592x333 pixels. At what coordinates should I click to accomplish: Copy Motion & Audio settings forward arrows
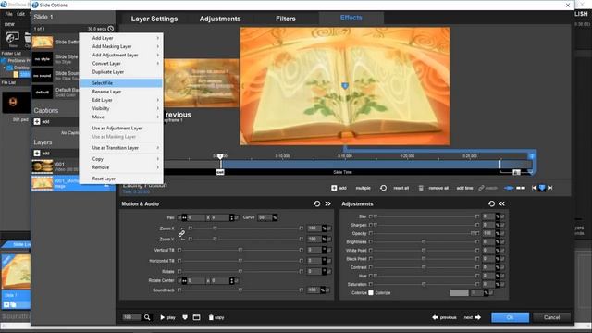pyautogui.click(x=328, y=203)
